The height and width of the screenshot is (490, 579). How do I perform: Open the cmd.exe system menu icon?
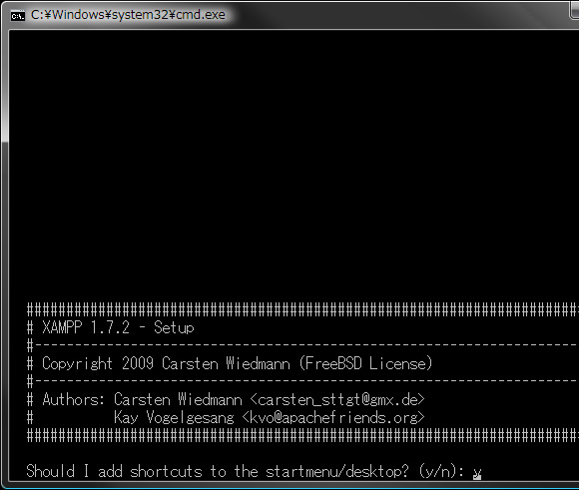coord(17,16)
